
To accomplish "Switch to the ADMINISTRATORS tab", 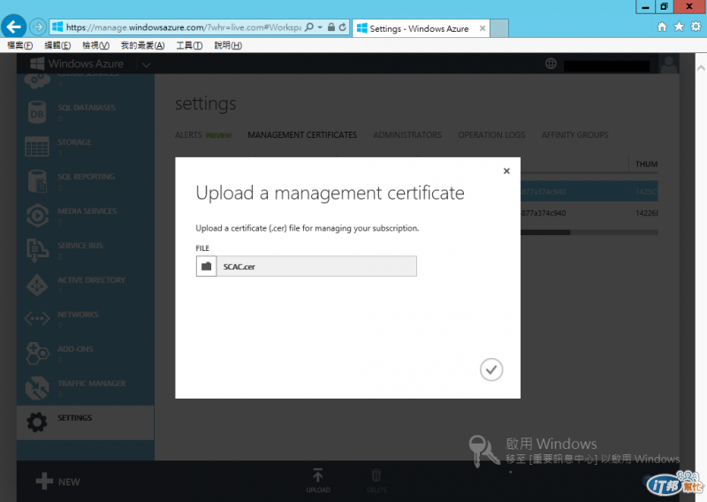I will point(407,135).
